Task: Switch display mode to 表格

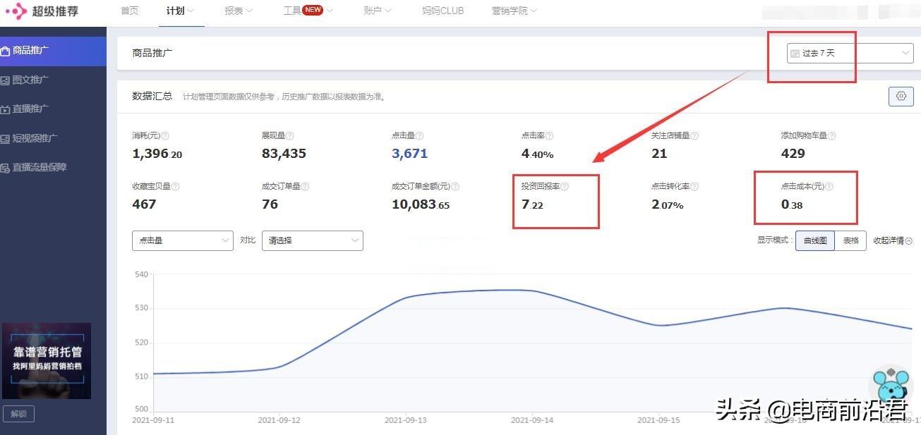Action: tap(850, 240)
